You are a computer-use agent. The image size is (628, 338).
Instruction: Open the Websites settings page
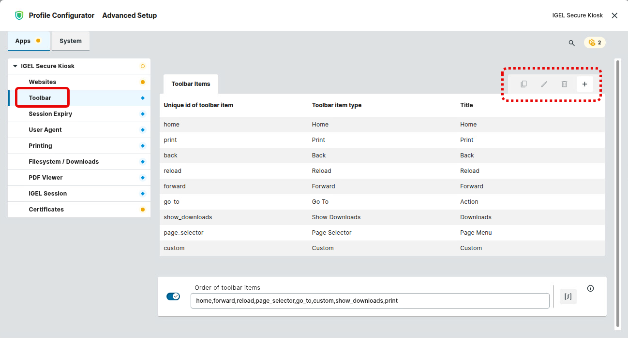43,82
